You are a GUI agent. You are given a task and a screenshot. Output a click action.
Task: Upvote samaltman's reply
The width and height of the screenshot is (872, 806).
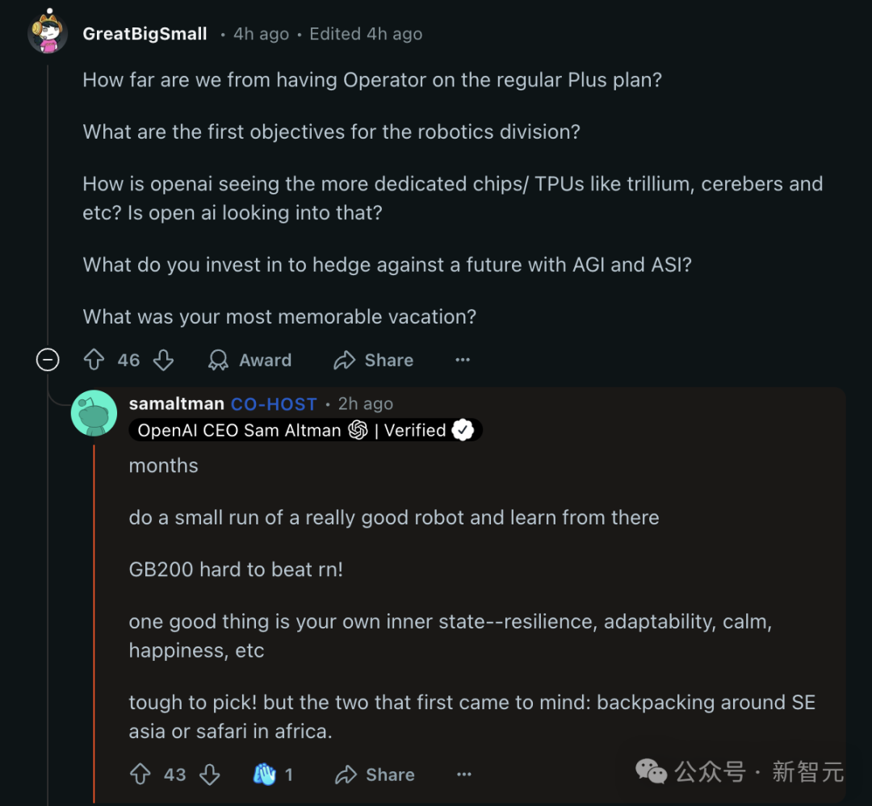140,775
